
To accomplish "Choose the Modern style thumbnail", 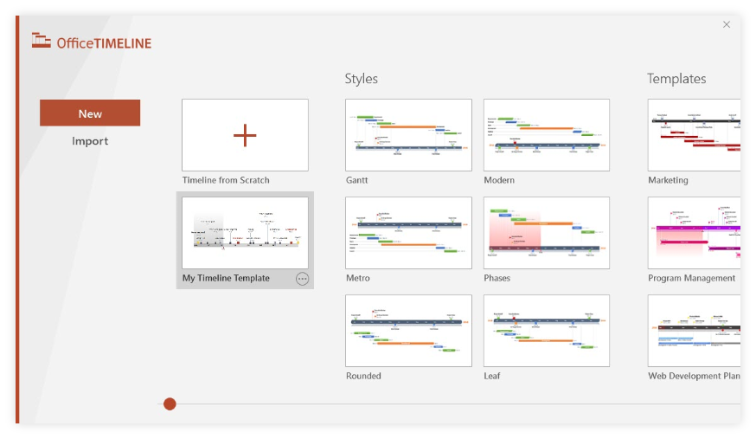I will [547, 135].
